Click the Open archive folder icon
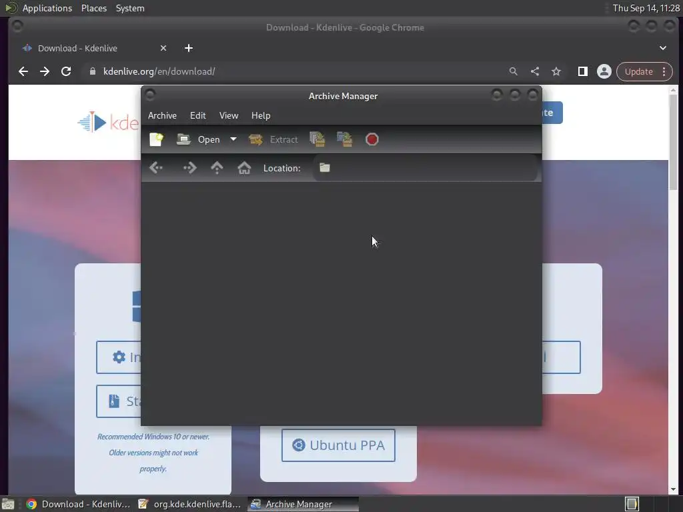 [x=183, y=139]
